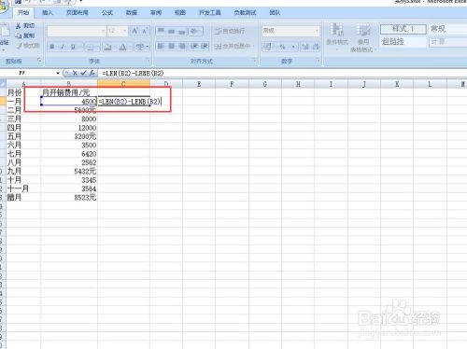This screenshot has width=467, height=349.
Task: Select the 样式 1 cell style
Action: coord(403,29)
